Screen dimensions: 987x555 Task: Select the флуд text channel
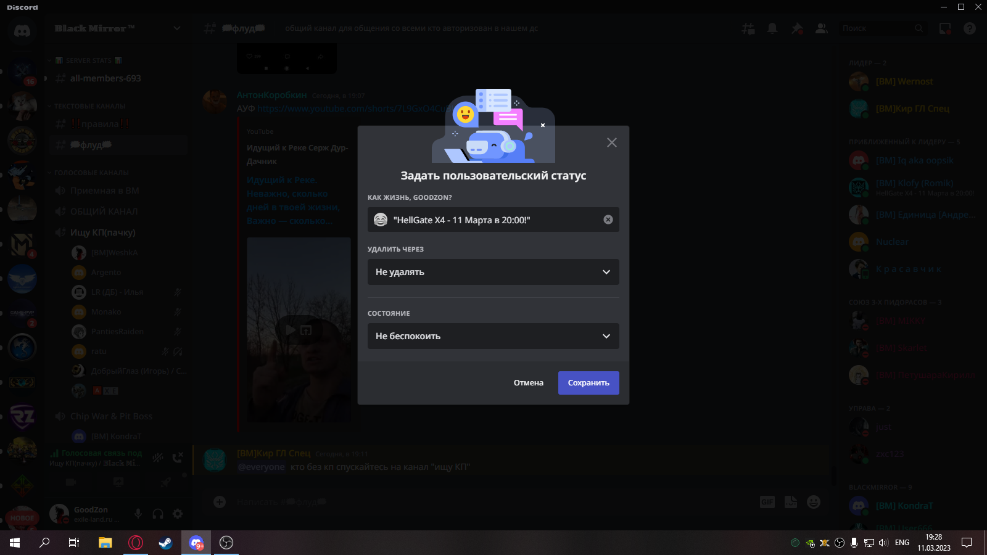tap(118, 145)
